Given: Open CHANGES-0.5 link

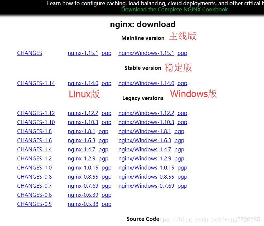Looking at the screenshot, I should 34,204.
